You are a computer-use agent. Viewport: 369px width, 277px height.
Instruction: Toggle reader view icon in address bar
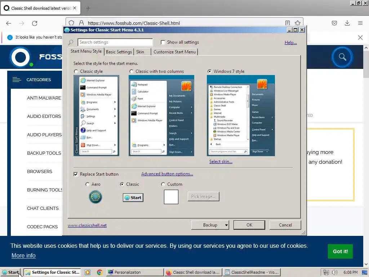(287, 23)
